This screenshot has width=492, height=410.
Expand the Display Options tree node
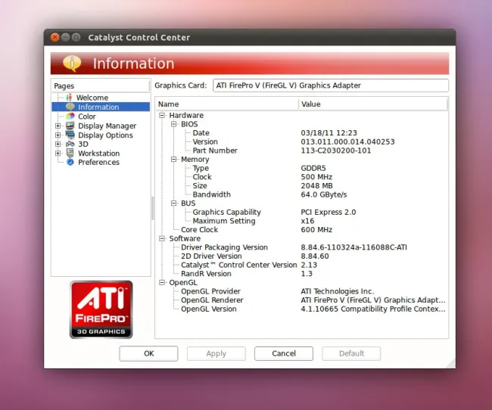click(58, 135)
